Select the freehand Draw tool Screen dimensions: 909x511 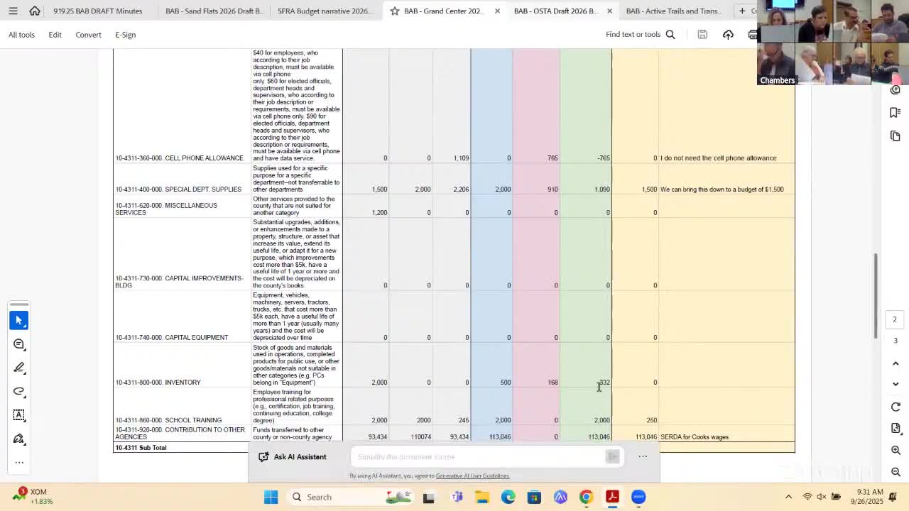tap(19, 391)
